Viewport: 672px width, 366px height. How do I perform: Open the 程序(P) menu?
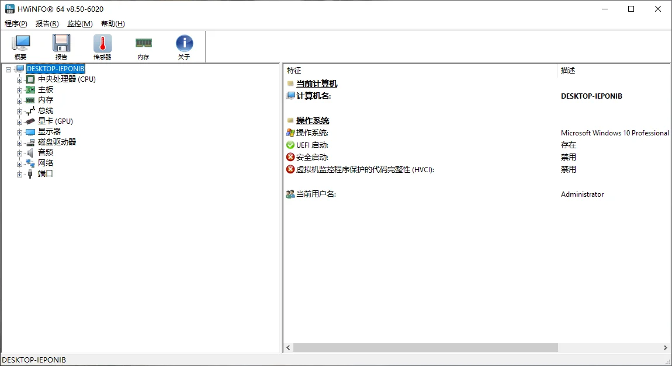16,23
